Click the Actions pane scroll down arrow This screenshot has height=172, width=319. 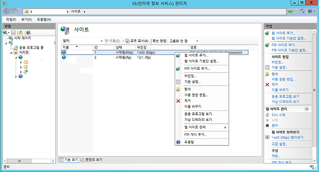[314, 161]
